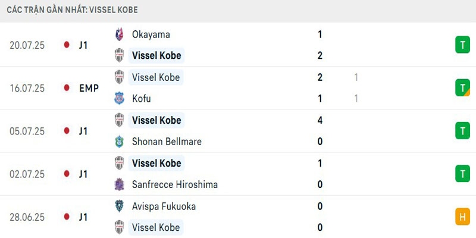Click Vissel Kobe crest in 20.07.25 match
Screen dimensions: 476x238
[x=120, y=55]
